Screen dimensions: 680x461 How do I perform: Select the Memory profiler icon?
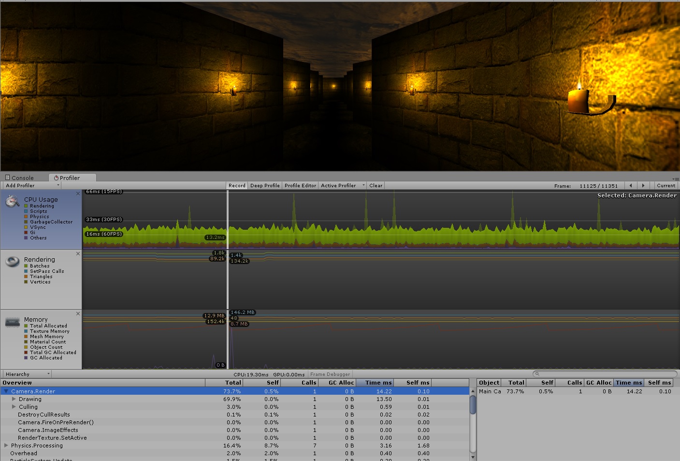click(x=12, y=322)
